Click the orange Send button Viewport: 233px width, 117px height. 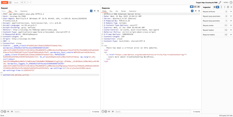tap(5, 3)
